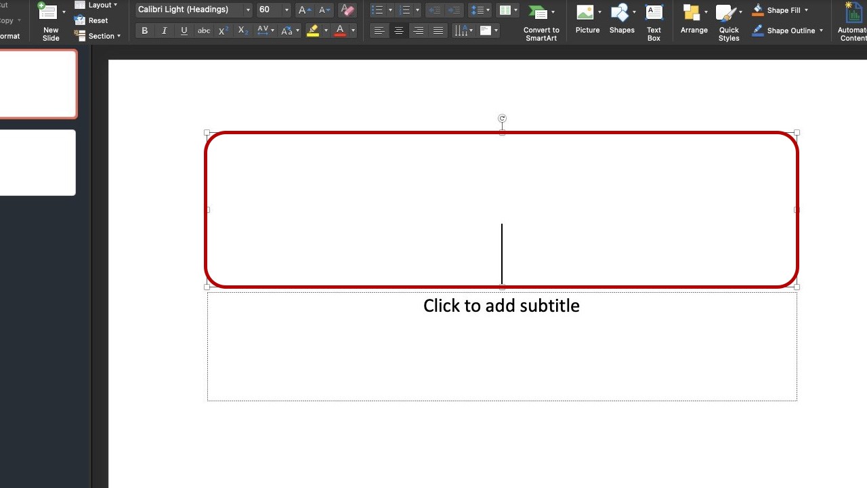The width and height of the screenshot is (867, 488).
Task: Toggle bold formatting
Action: tap(144, 30)
